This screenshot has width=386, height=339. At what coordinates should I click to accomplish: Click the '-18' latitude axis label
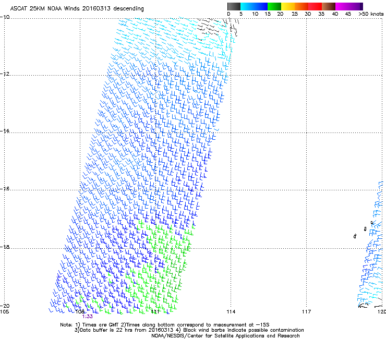click(x=5, y=247)
